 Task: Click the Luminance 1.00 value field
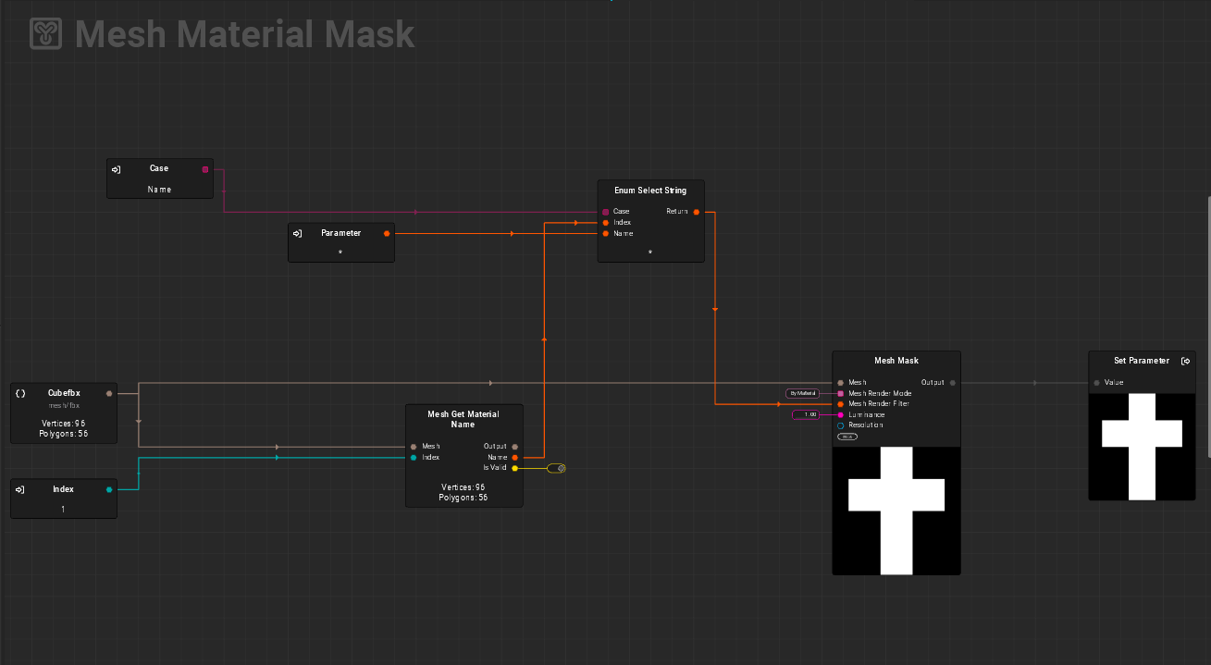pyautogui.click(x=806, y=414)
